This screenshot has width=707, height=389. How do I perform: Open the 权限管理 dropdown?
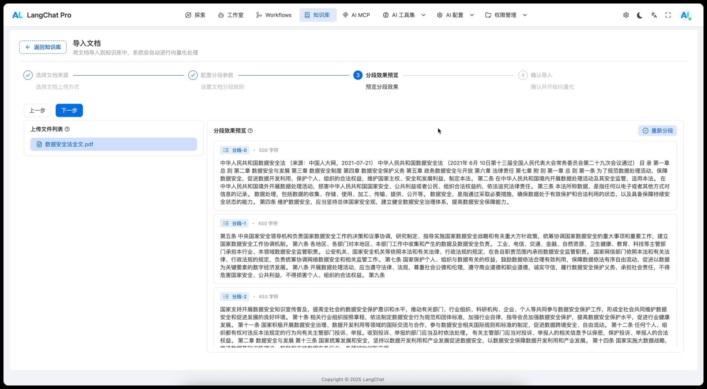[506, 15]
